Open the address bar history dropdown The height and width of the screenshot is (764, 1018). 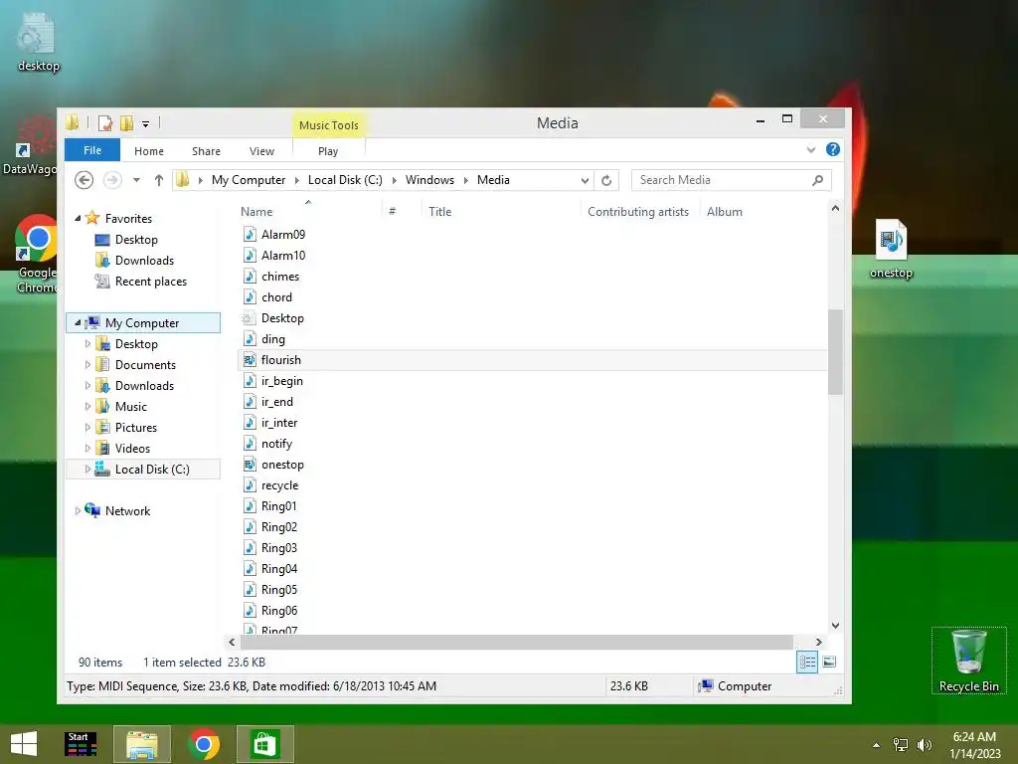point(585,181)
